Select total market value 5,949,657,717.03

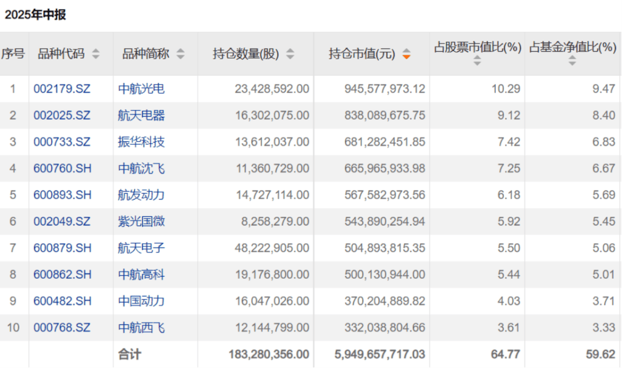380,354
